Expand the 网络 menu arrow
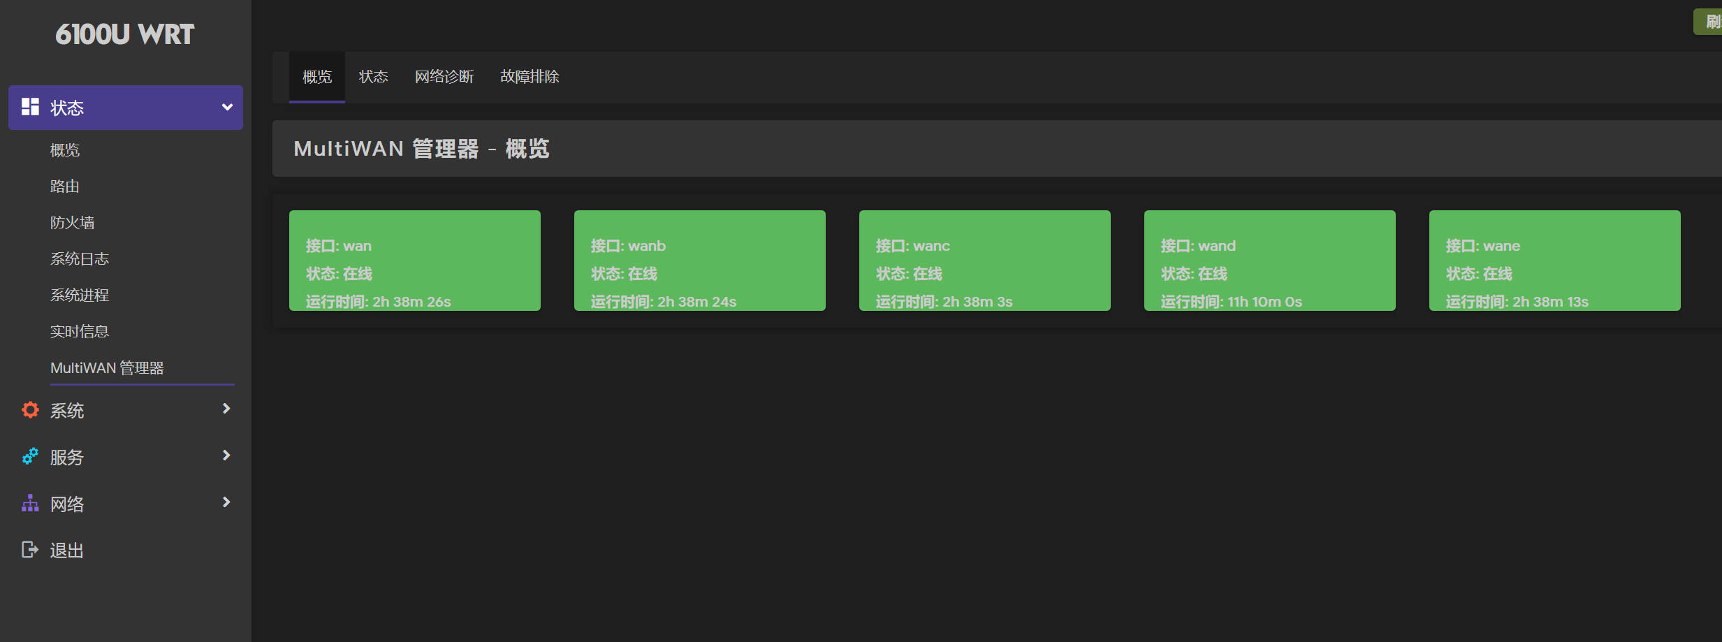 pyautogui.click(x=226, y=502)
